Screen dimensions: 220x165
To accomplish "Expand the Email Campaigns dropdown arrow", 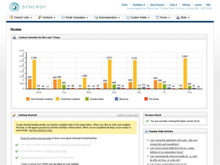I will pyautogui.click(x=87, y=18).
